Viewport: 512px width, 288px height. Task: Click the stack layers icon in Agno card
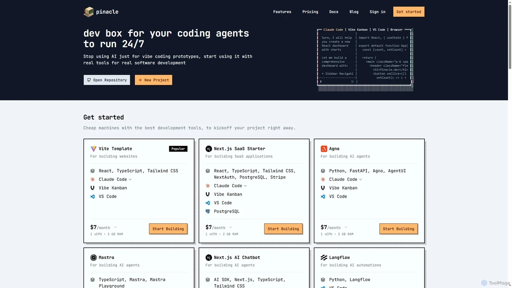[323, 171]
